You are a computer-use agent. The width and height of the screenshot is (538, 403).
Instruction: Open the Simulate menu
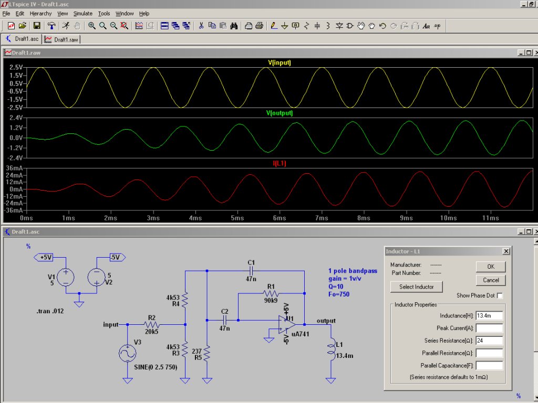click(x=82, y=13)
